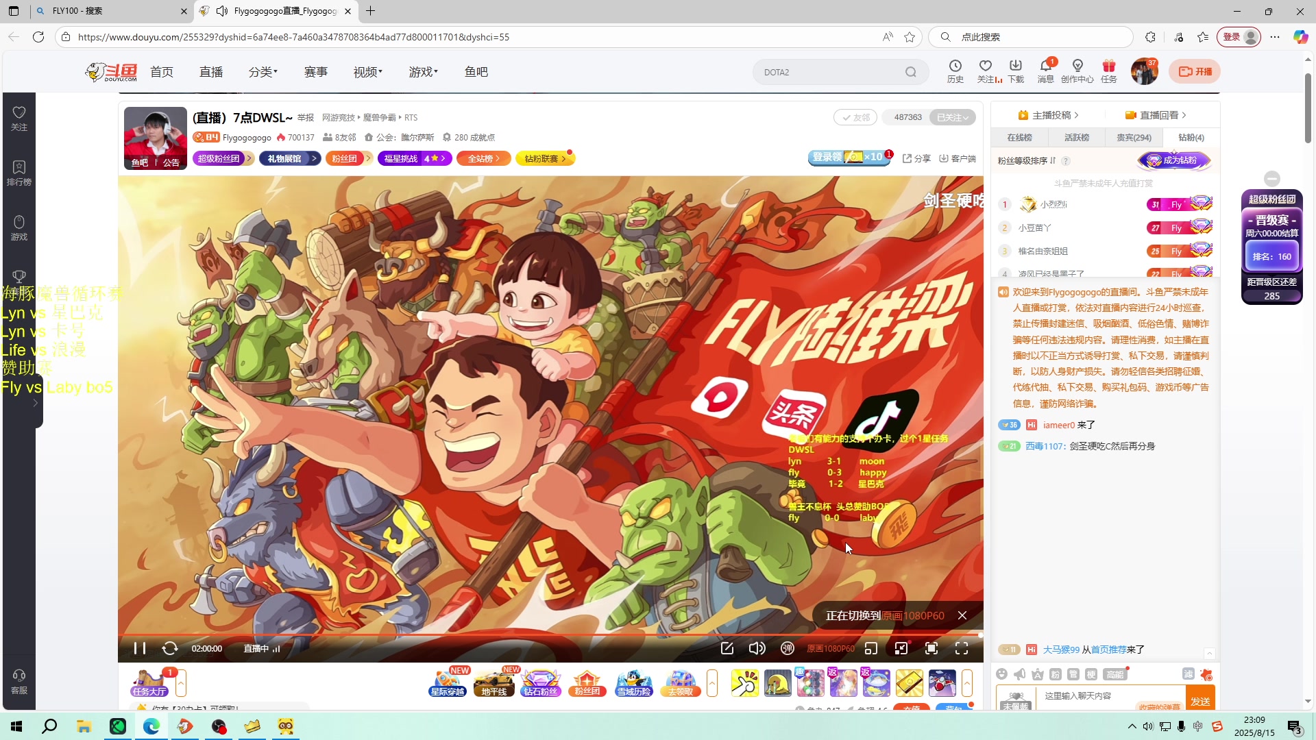
Task: Switch to the 活跃榜 tab
Action: pos(1077,137)
